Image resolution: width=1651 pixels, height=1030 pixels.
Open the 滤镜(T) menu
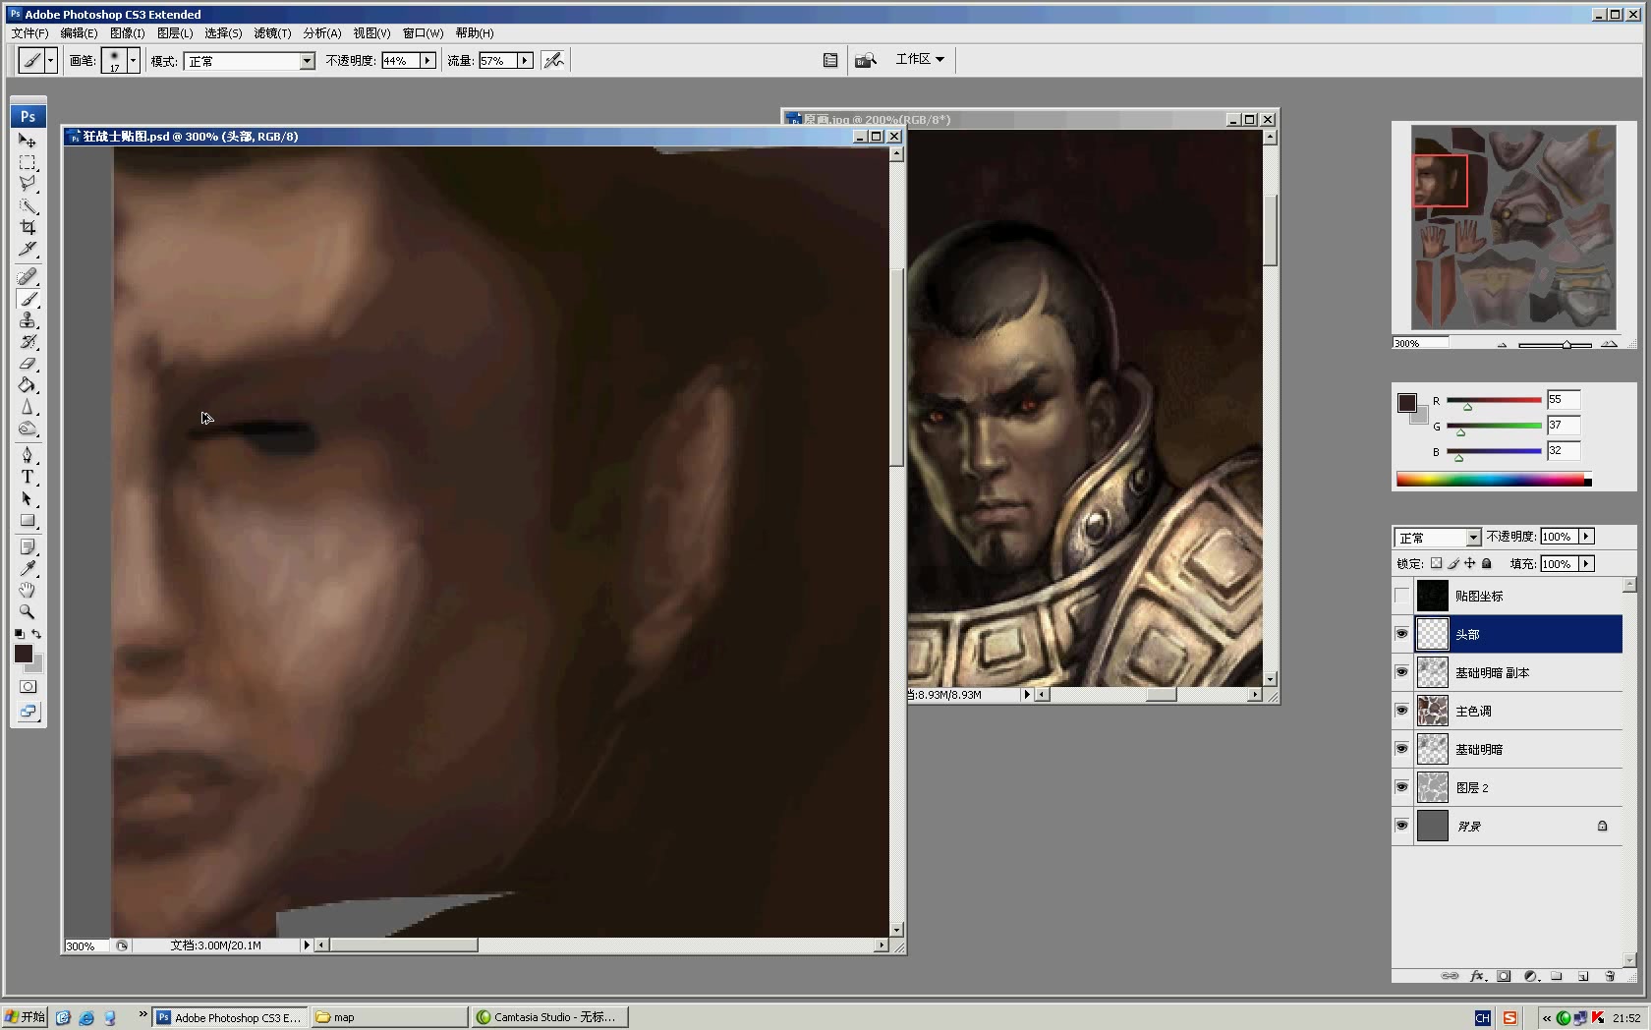click(x=272, y=33)
